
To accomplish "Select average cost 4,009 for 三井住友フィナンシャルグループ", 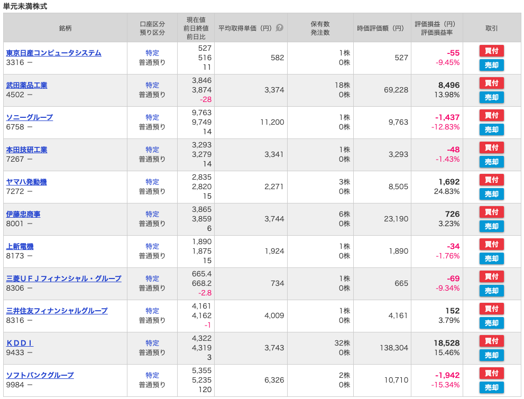I will point(274,316).
